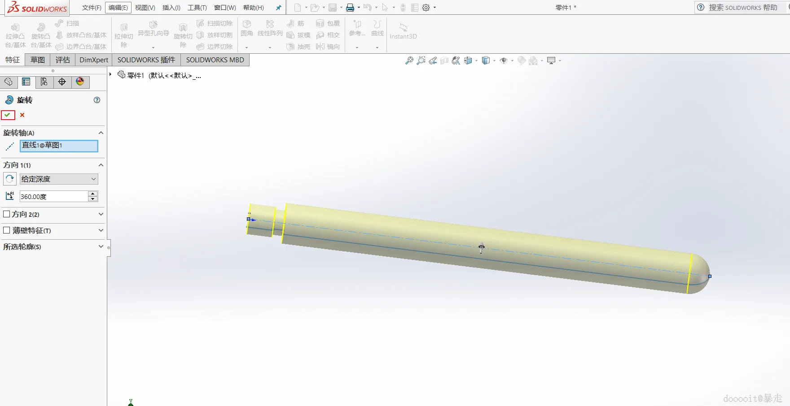This screenshot has width=790, height=406.
Task: Click the Edit Appearance icon
Action: click(x=521, y=60)
